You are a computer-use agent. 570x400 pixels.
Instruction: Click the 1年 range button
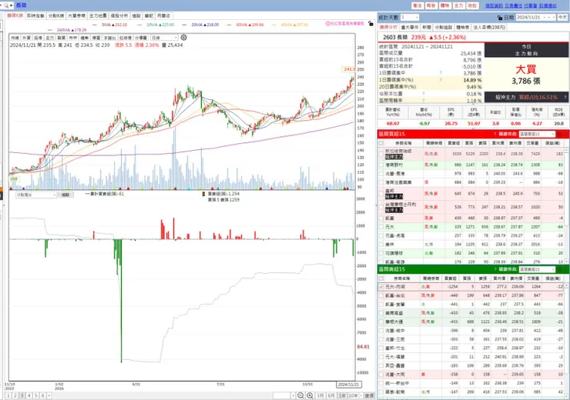(x=342, y=395)
